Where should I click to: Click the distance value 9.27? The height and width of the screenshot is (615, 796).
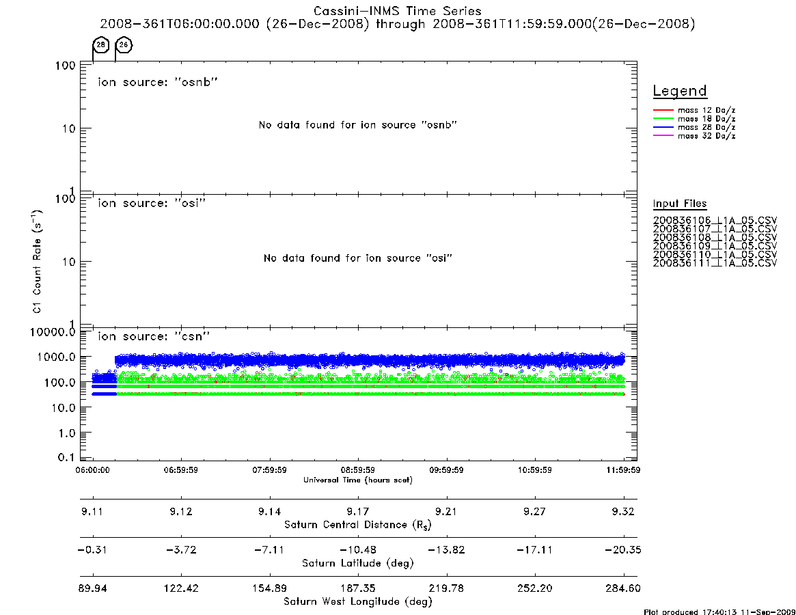[534, 511]
